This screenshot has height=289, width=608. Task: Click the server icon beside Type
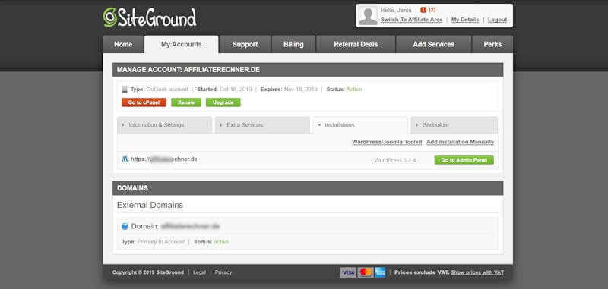(x=125, y=90)
